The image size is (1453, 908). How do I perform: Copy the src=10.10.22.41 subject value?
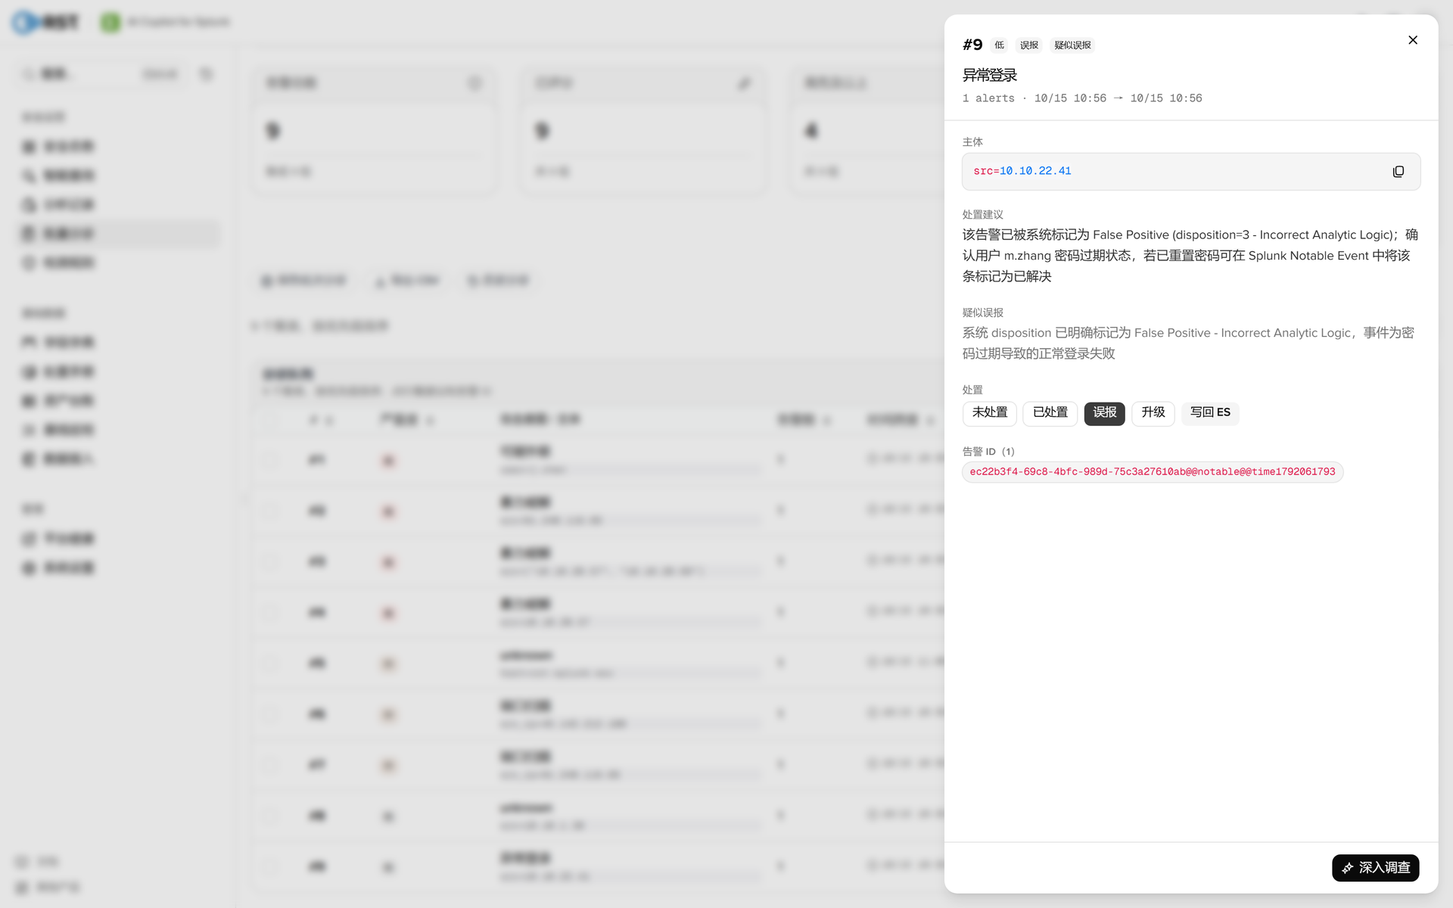1398,172
